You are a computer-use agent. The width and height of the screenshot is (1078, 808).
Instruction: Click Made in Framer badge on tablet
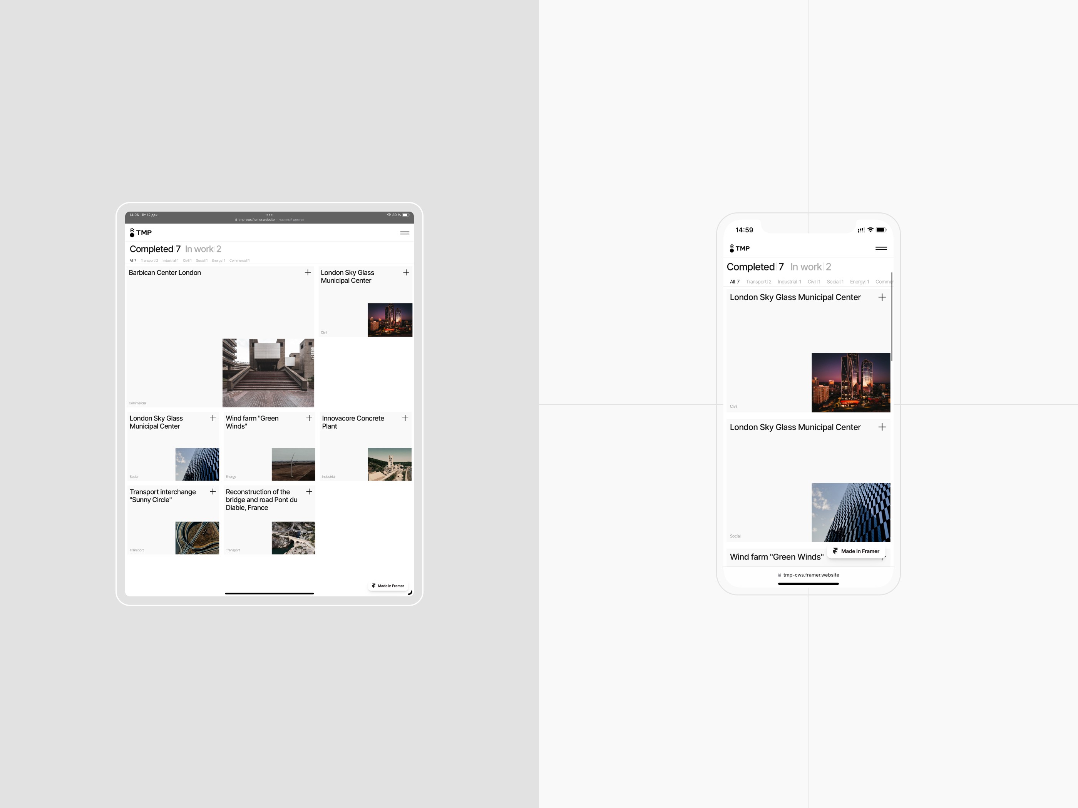coord(388,586)
